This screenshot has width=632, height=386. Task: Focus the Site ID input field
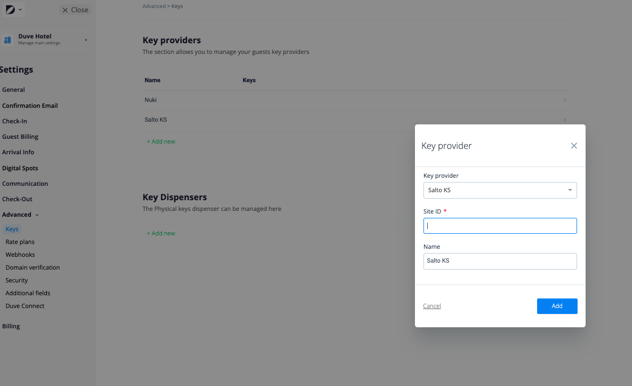click(500, 226)
